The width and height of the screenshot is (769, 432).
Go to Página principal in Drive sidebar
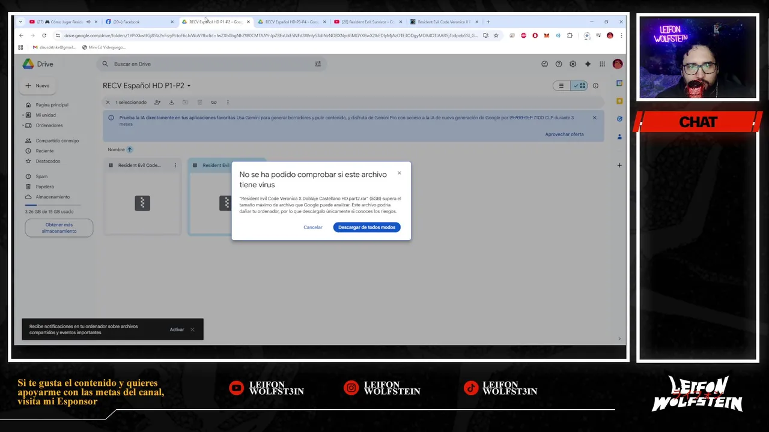[x=52, y=105]
